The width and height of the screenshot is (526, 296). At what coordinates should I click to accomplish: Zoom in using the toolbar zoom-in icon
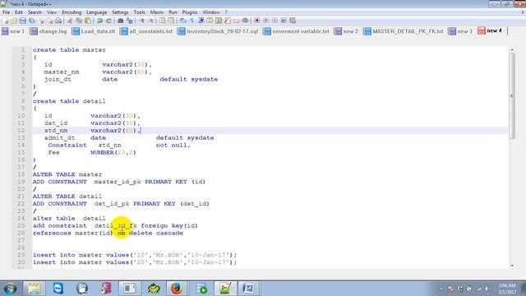(141, 21)
